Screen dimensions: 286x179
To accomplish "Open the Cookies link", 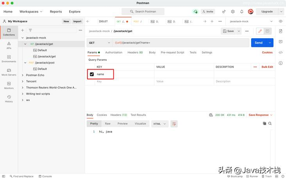I will (x=267, y=52).
